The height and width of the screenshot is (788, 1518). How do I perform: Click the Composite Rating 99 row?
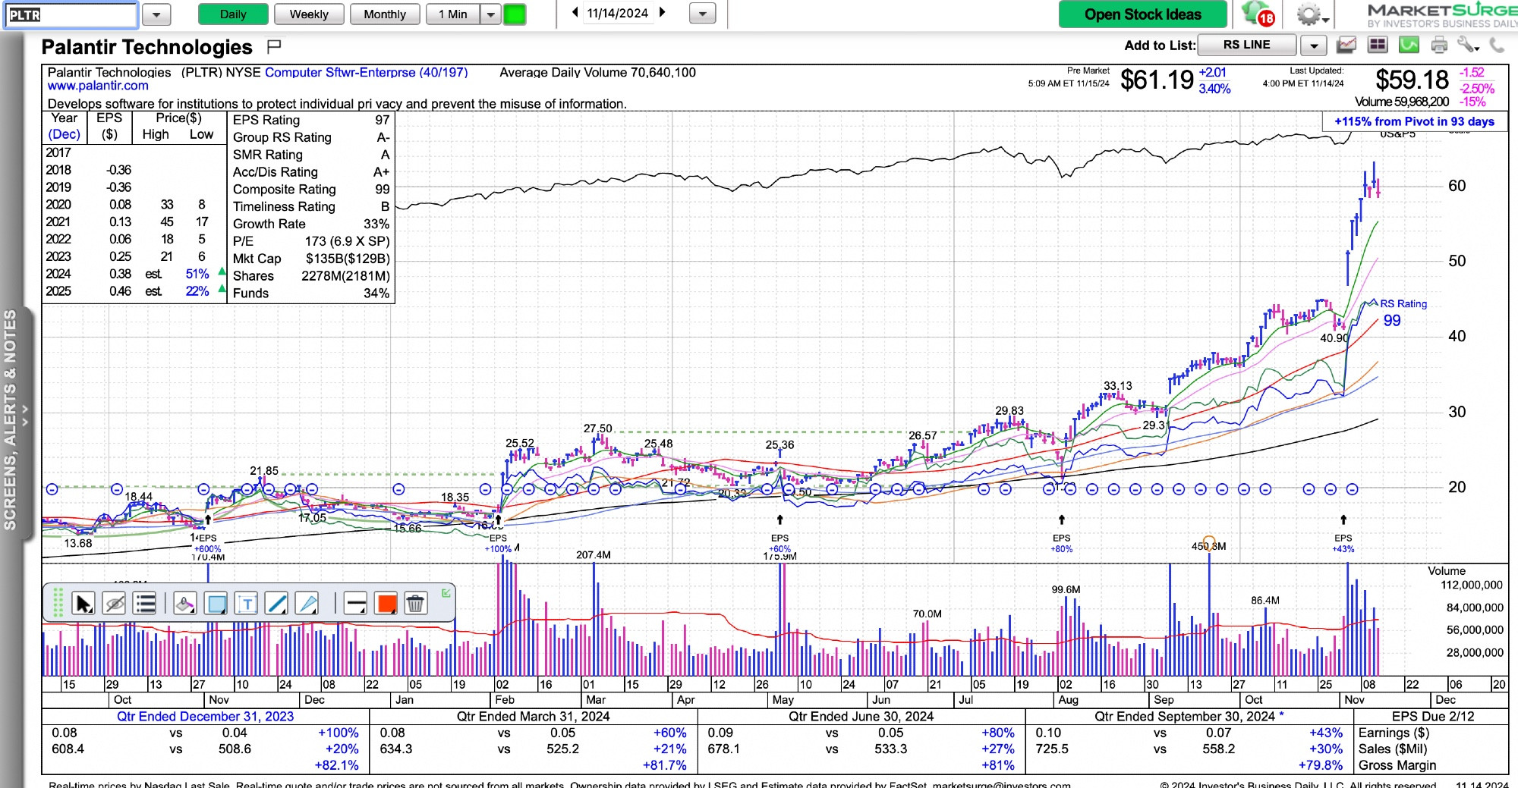coord(311,190)
